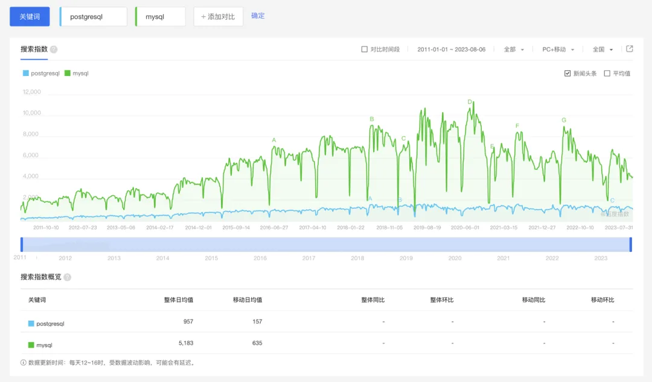652x382 pixels.
Task: Click the 移动日均值 column header
Action: (248, 300)
